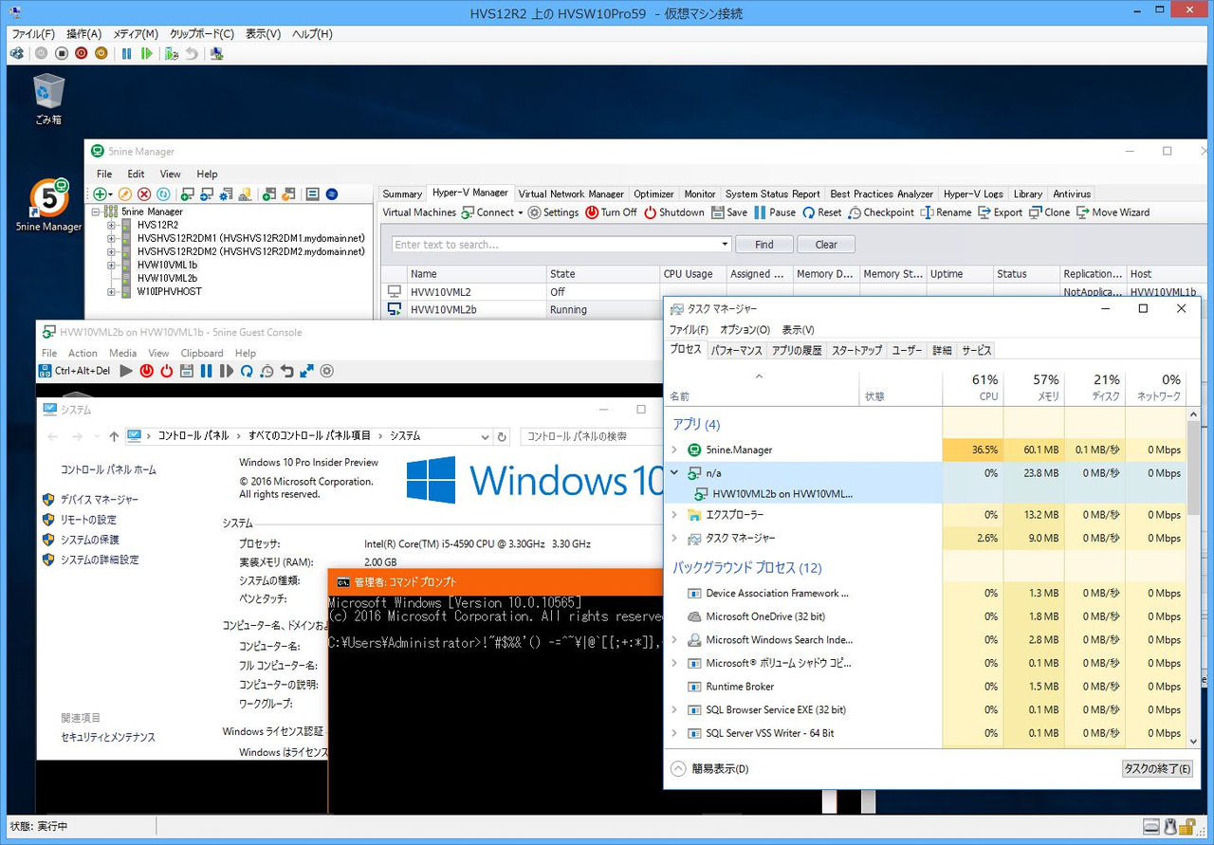Viewport: 1214px width, 845px height.
Task: Click the Enhanced Session icon in VM connection toolbar
Action: (x=217, y=54)
